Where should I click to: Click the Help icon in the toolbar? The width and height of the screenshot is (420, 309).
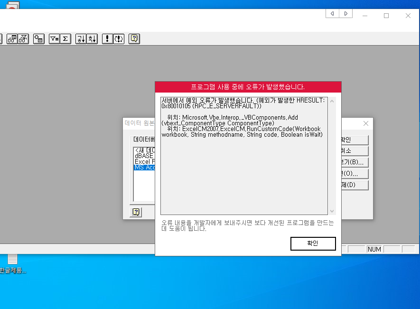pyautogui.click(x=134, y=39)
